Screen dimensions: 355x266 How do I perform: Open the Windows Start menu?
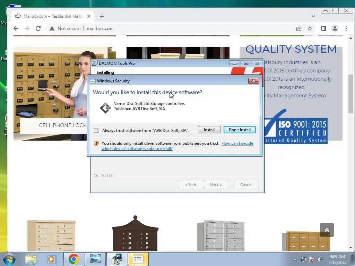[x=9, y=259]
